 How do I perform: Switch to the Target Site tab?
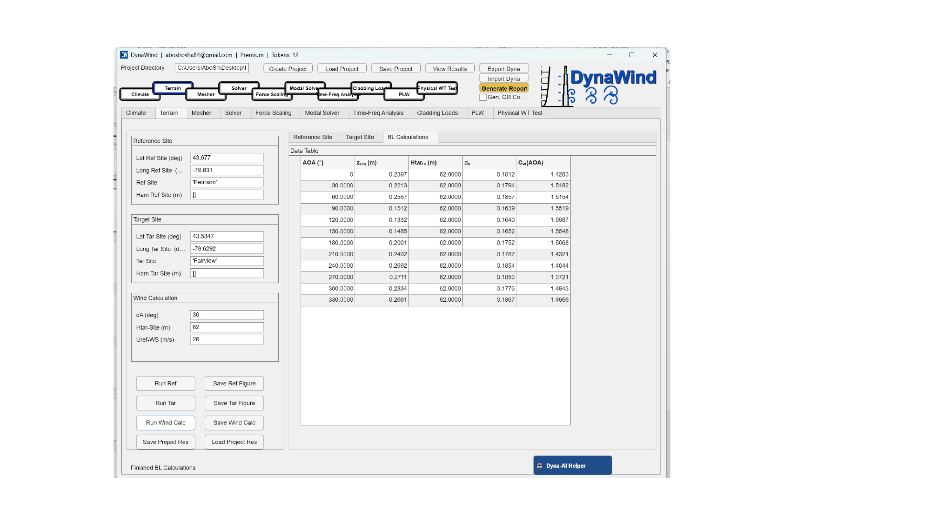pos(360,137)
